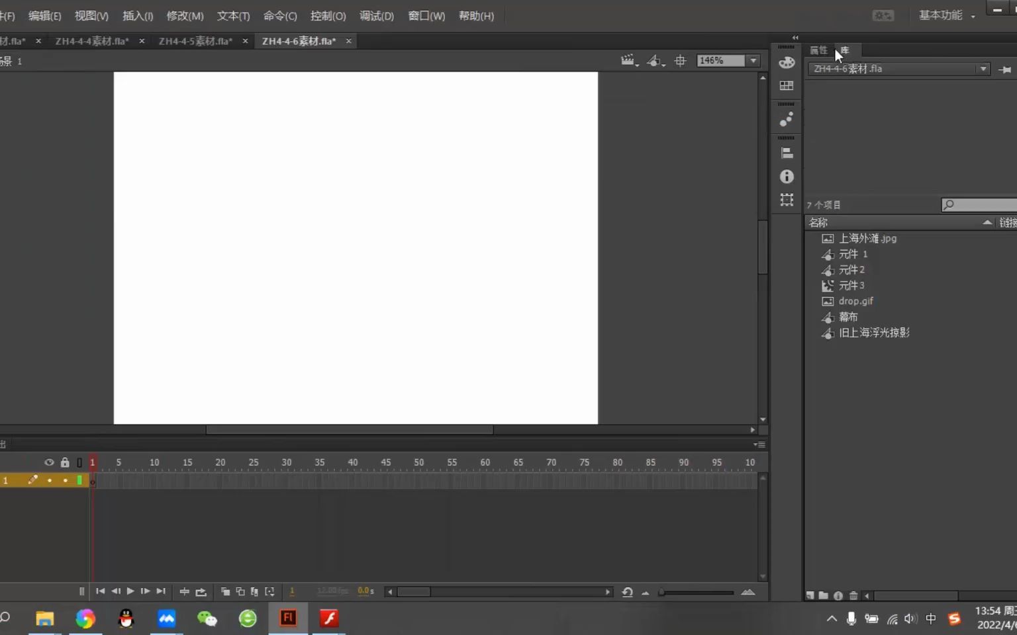1017x635 pixels.
Task: Open the Motion Presets panel icon
Action: 787,119
